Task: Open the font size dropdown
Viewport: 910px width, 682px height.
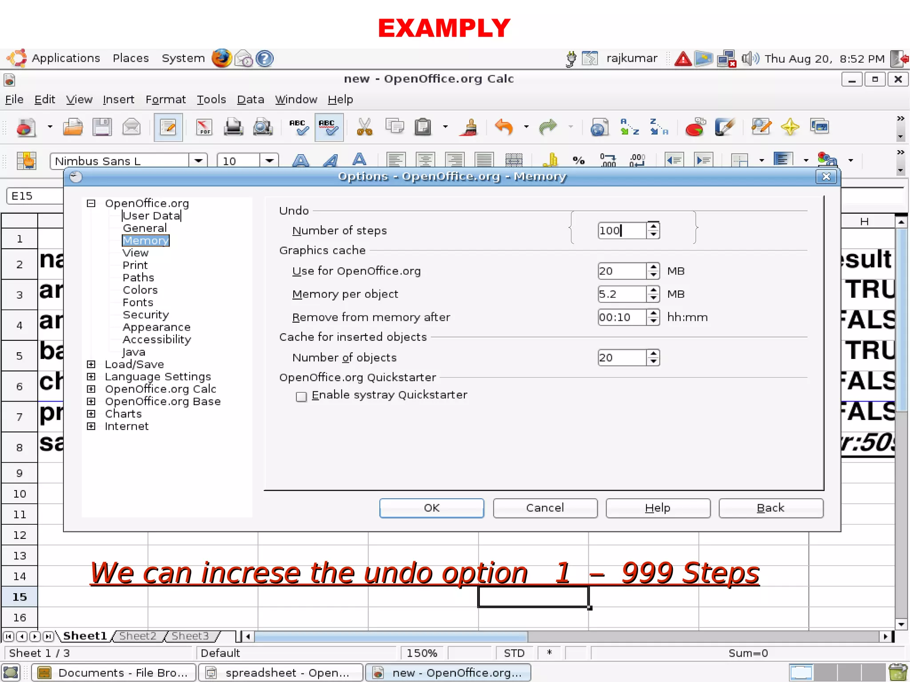Action: 269,160
